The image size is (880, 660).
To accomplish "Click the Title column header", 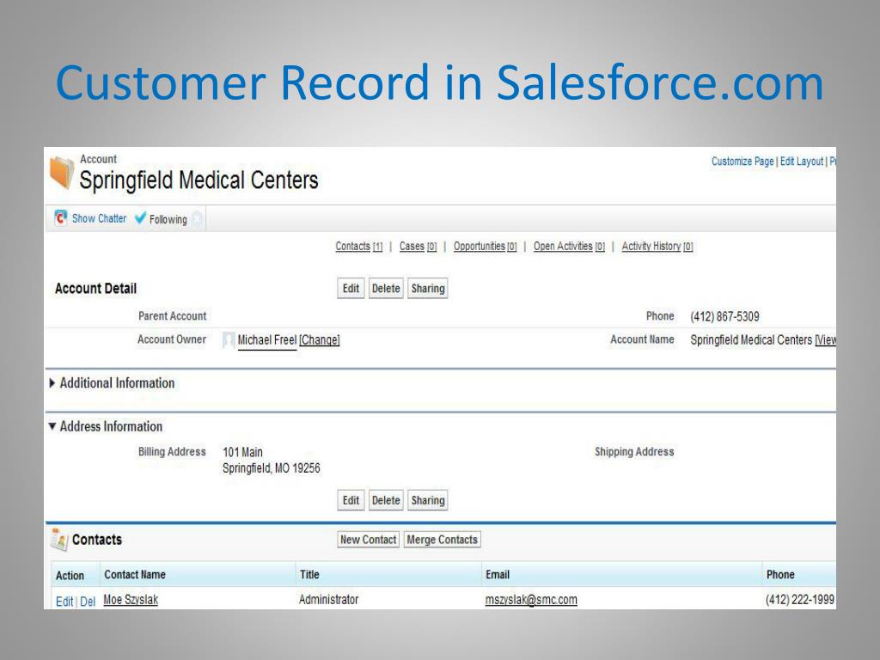I will click(309, 575).
